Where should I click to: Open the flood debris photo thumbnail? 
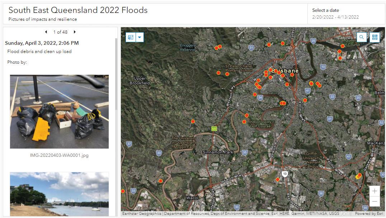click(x=59, y=111)
